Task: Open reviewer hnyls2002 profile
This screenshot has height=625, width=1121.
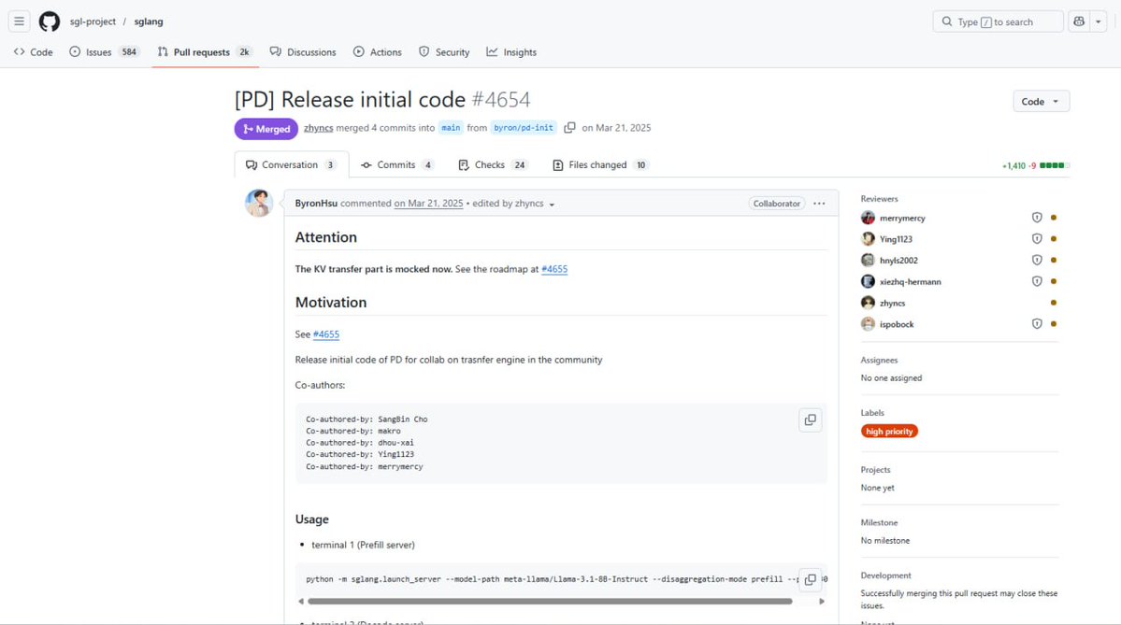Action: [x=898, y=261]
